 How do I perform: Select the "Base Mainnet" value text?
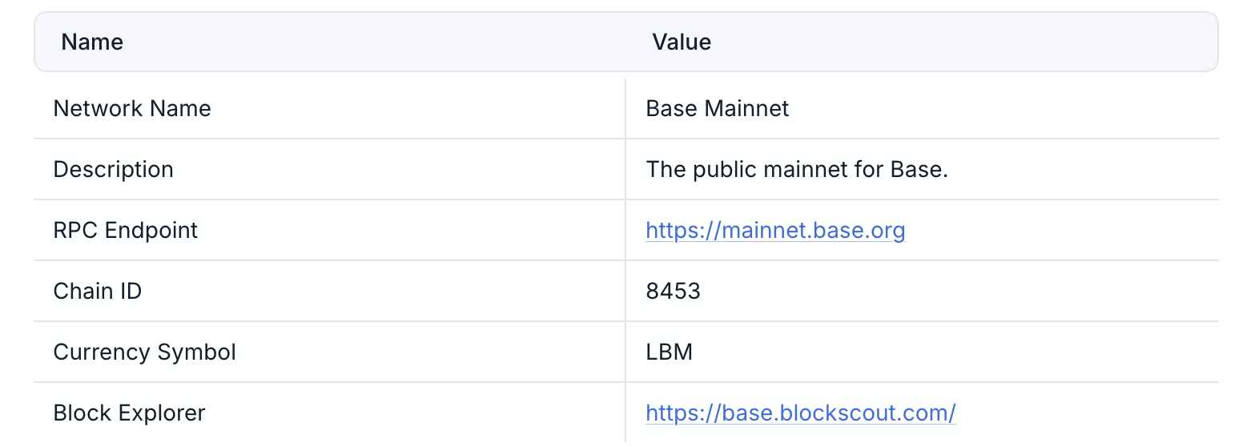click(717, 109)
